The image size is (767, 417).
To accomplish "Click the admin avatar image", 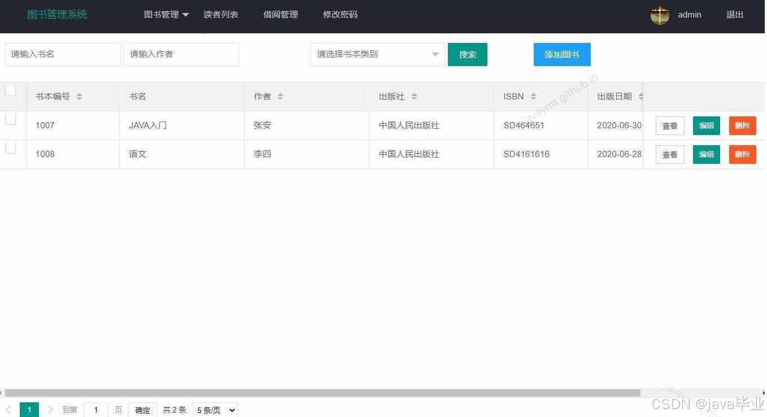I will coord(660,15).
